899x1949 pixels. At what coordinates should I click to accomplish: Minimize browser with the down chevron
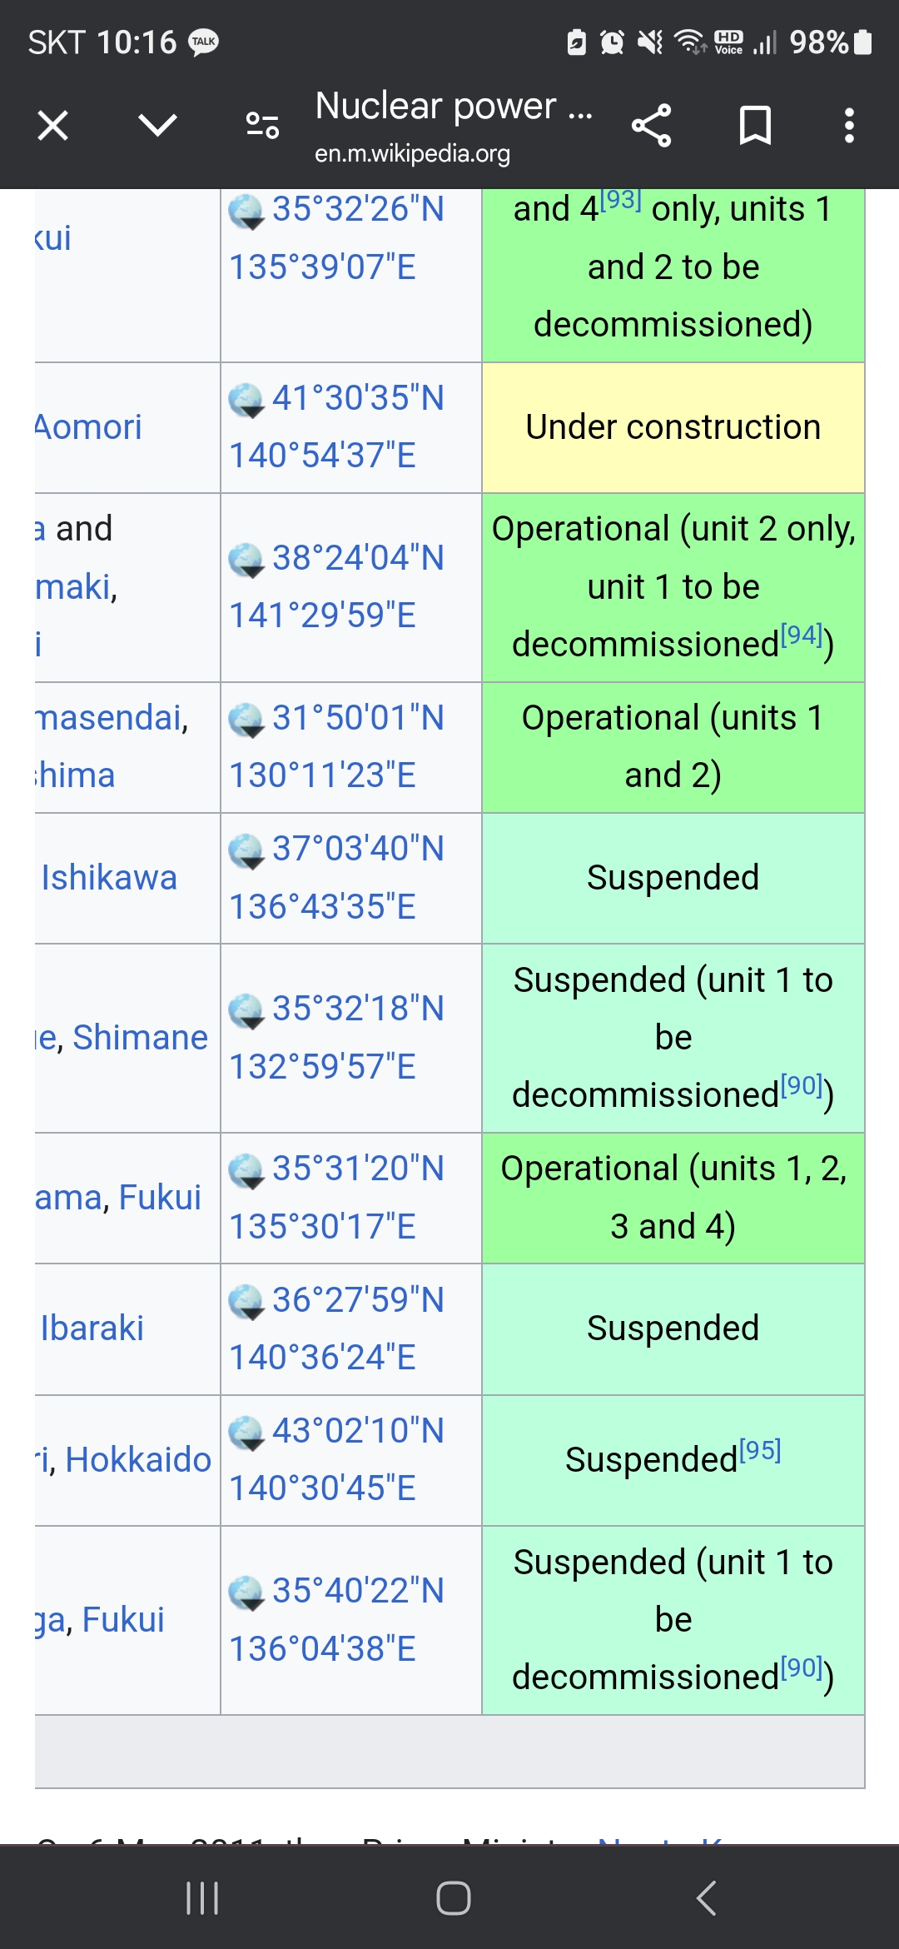pyautogui.click(x=157, y=126)
